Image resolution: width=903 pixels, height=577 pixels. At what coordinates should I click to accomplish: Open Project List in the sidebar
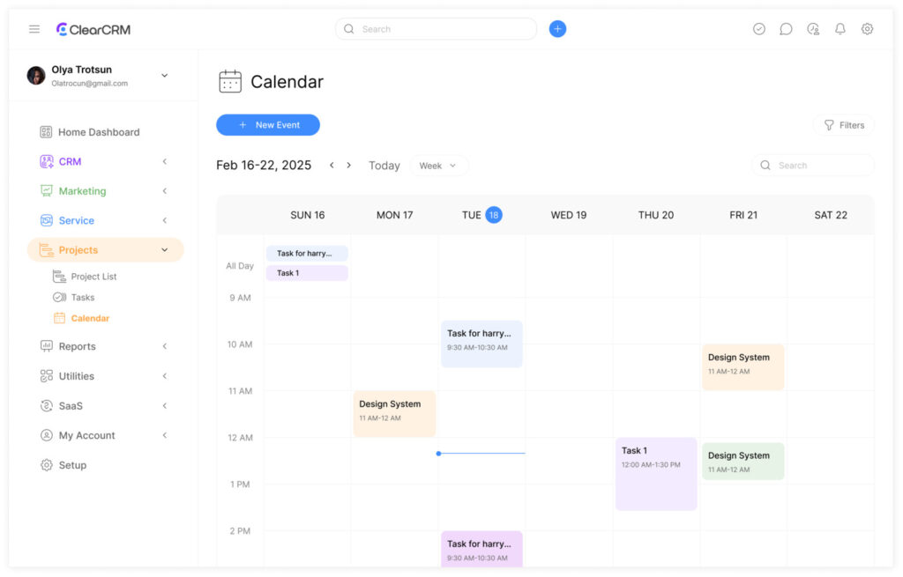pyautogui.click(x=93, y=277)
